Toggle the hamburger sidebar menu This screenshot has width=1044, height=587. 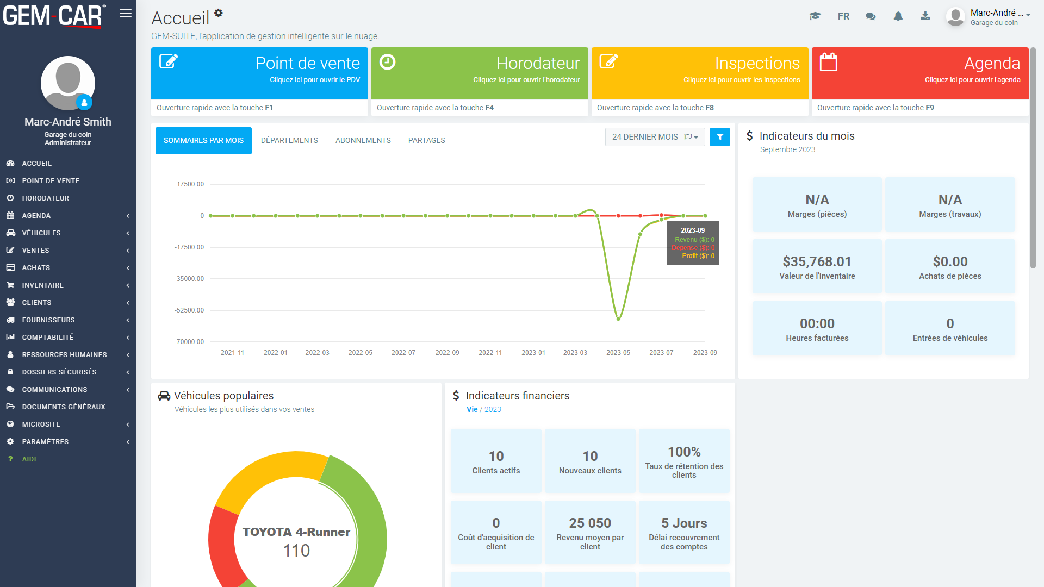click(x=126, y=14)
